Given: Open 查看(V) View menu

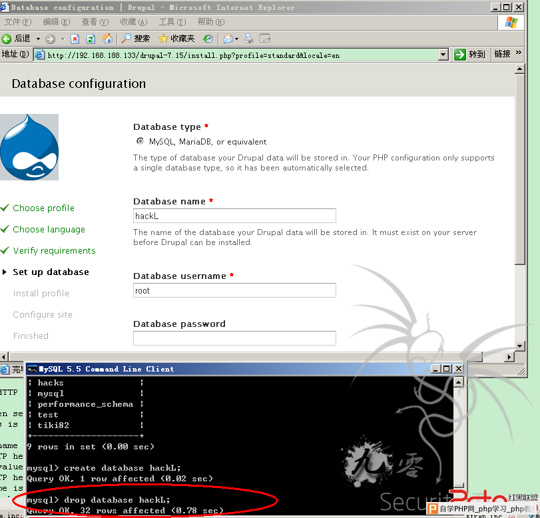Looking at the screenshot, I should point(95,22).
